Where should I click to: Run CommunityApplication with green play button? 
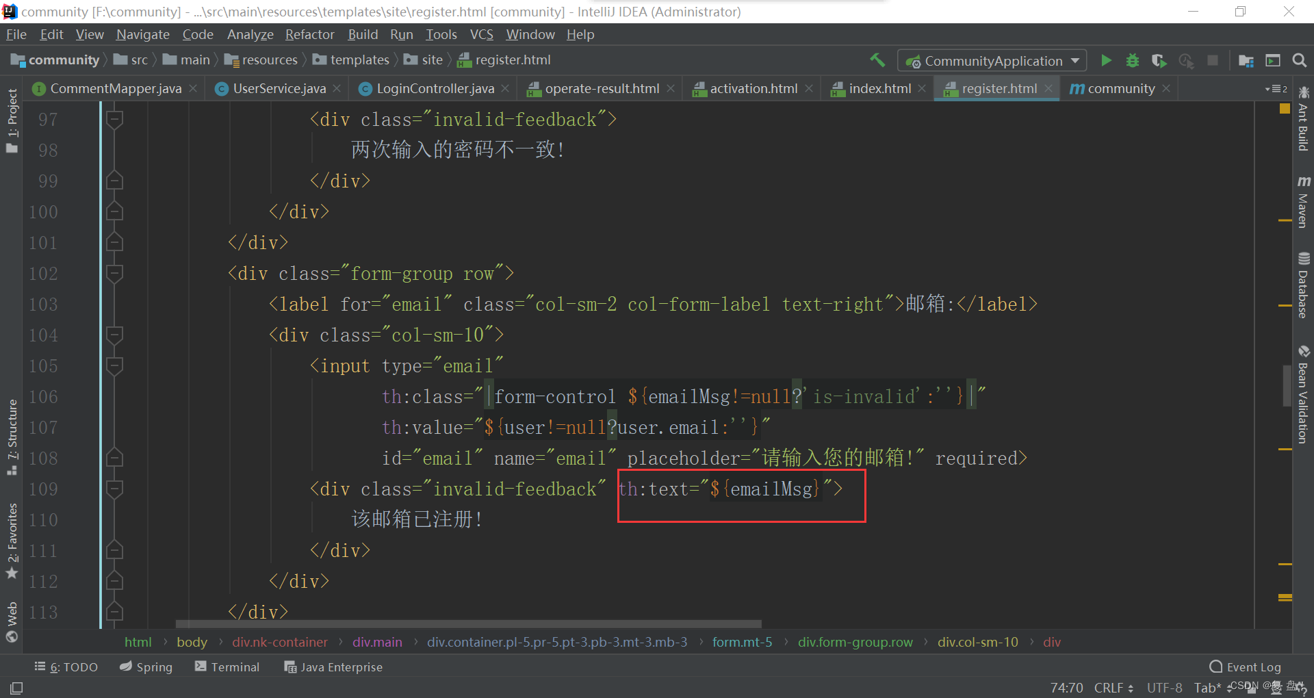1106,60
